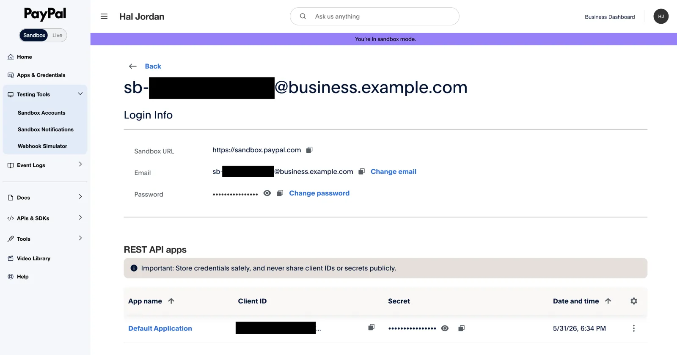Expand the APIs & SDKs section
The width and height of the screenshot is (677, 355).
pyautogui.click(x=80, y=217)
